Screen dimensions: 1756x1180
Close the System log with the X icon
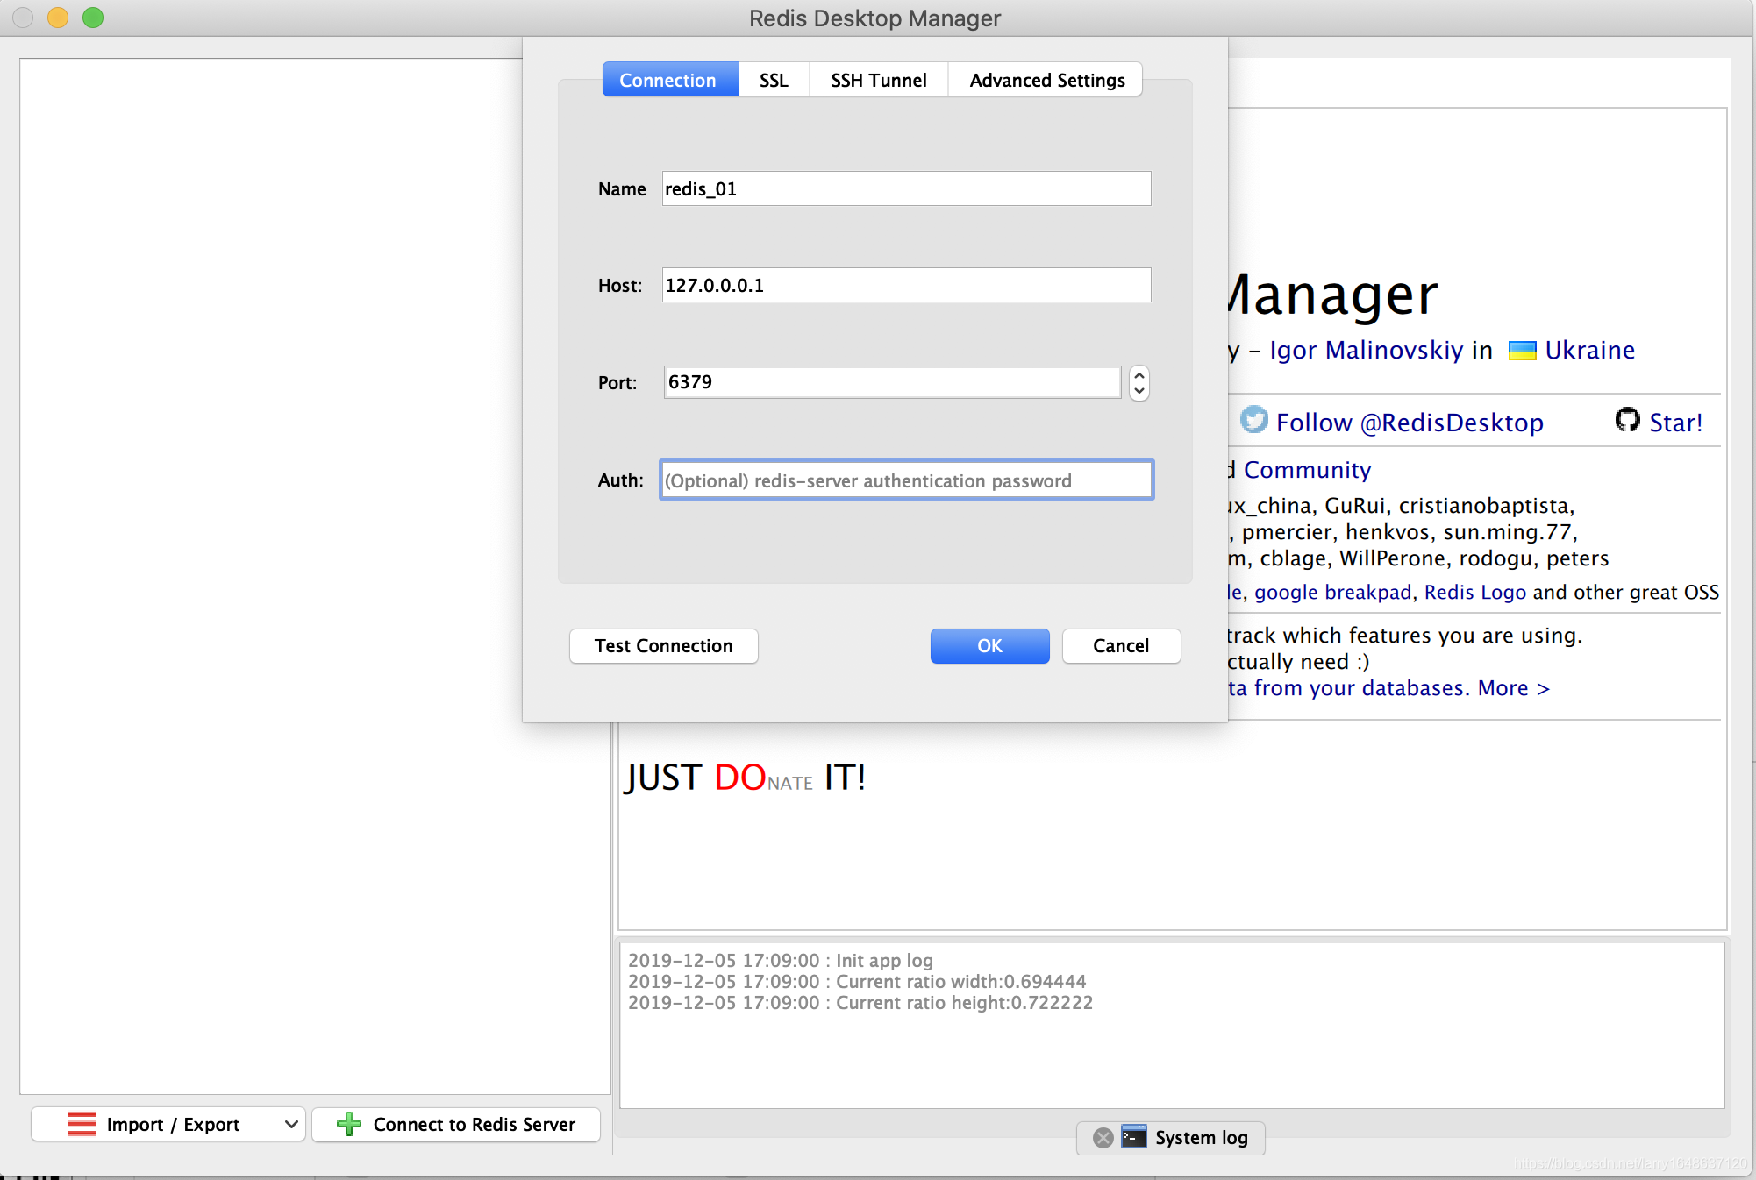(x=1103, y=1138)
